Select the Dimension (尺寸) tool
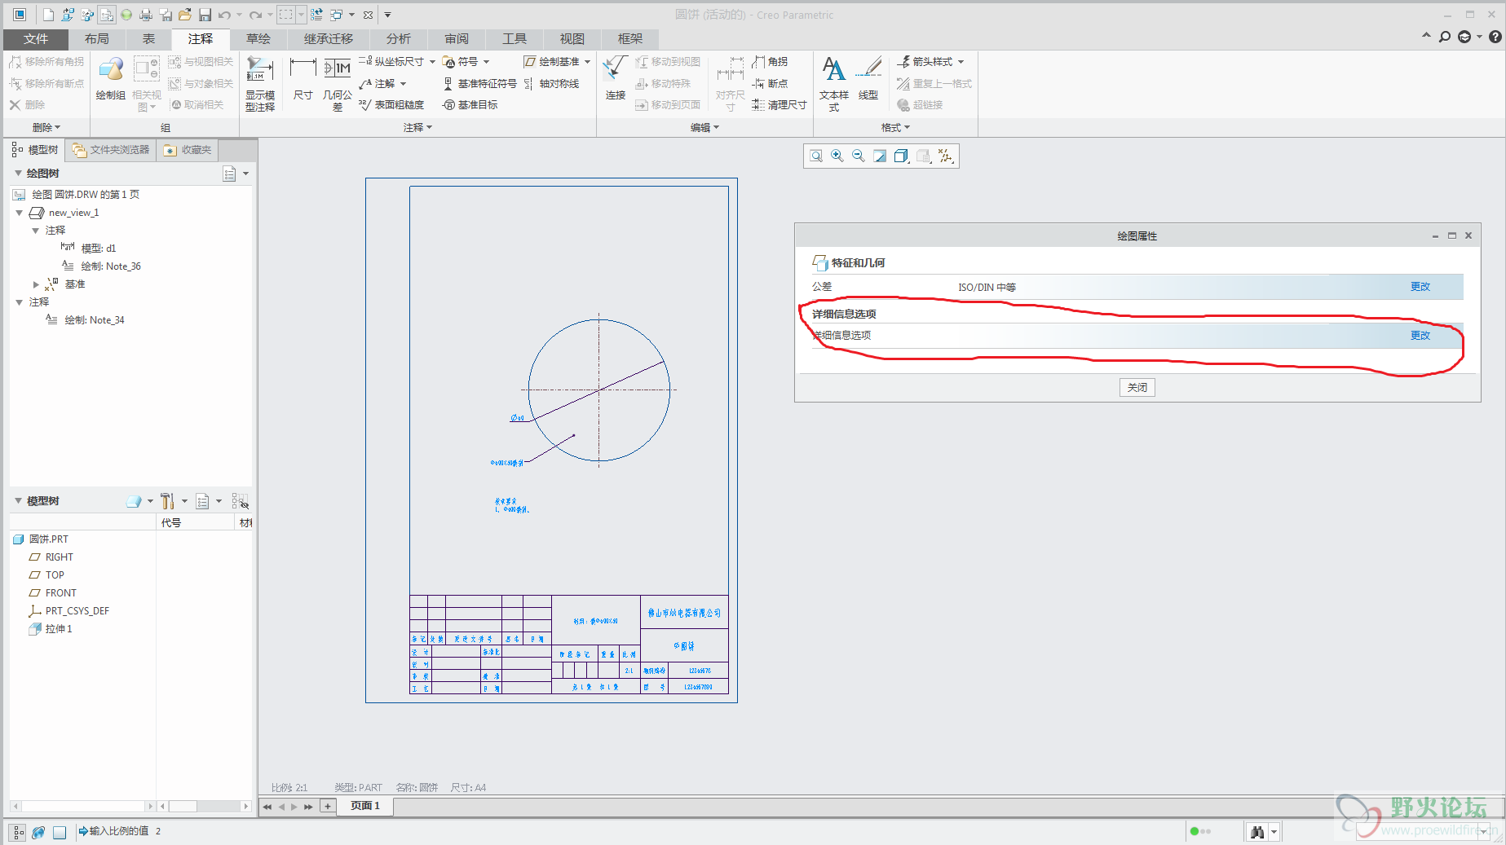 303,80
